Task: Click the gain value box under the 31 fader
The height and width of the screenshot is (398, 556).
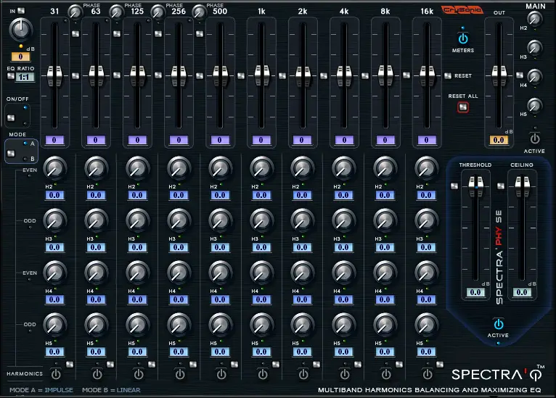Action: 54,140
